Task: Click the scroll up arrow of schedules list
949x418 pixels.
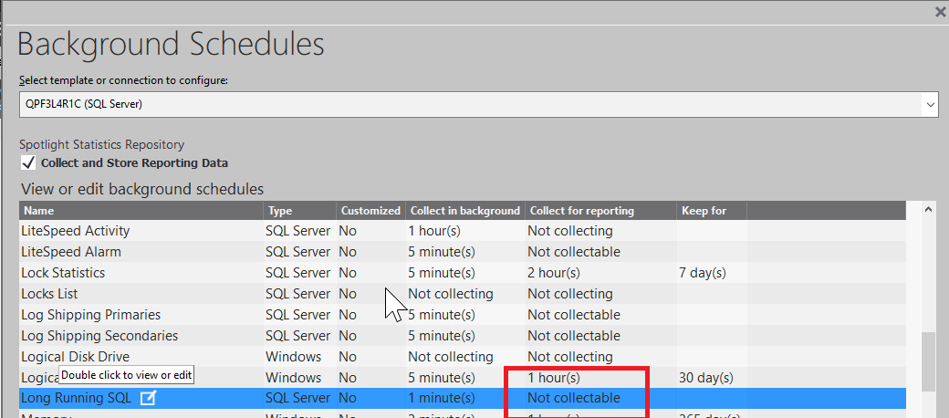Action: 929,210
